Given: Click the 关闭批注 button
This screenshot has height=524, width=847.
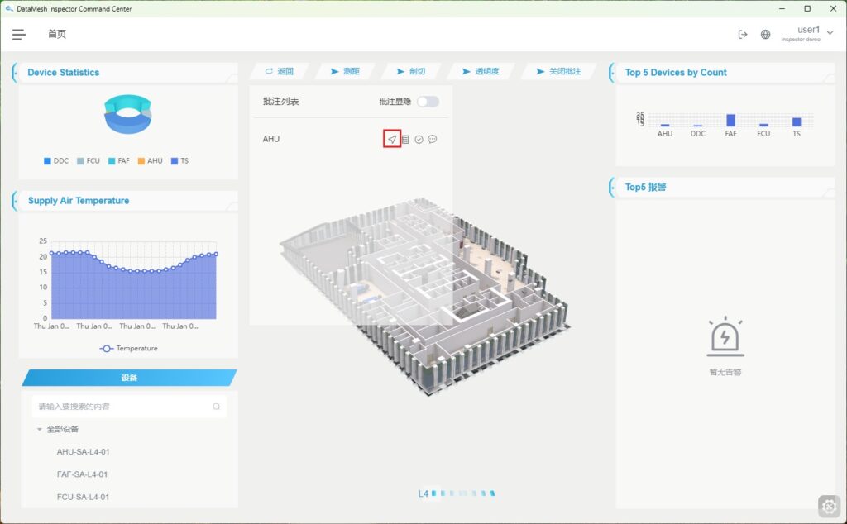Looking at the screenshot, I should pos(558,71).
